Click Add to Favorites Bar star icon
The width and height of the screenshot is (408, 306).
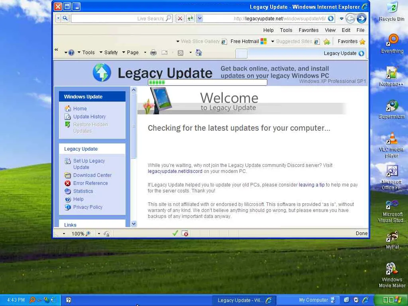(x=327, y=41)
